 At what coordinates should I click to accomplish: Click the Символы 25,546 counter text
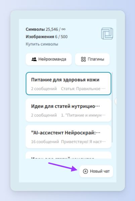pos(46,29)
